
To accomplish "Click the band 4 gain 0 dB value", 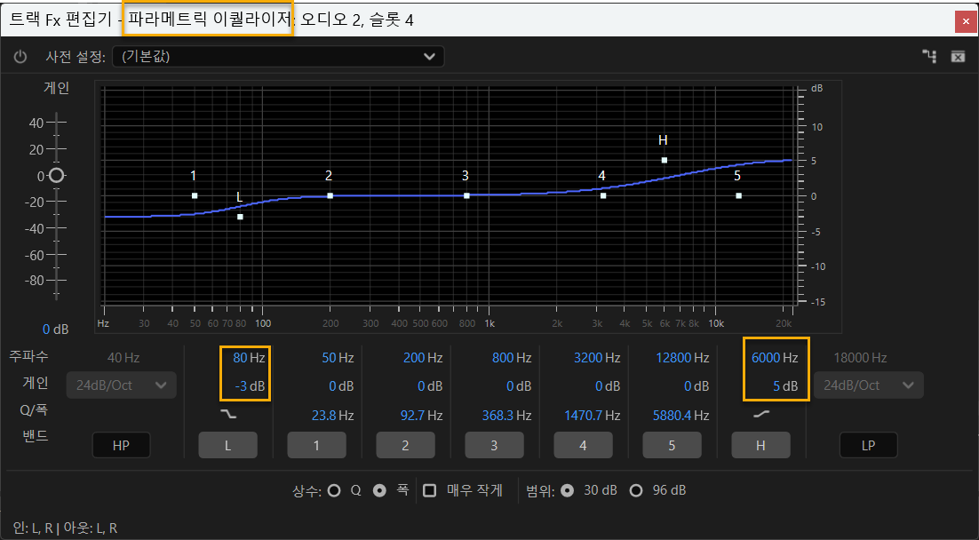I will click(x=608, y=386).
